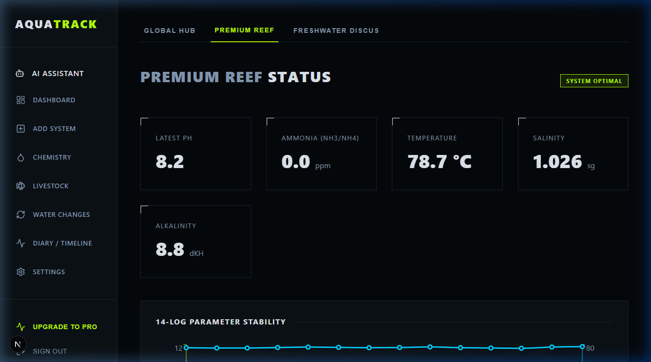The height and width of the screenshot is (362, 651).
Task: Click the AquaTrack logo
Action: pyautogui.click(x=56, y=24)
